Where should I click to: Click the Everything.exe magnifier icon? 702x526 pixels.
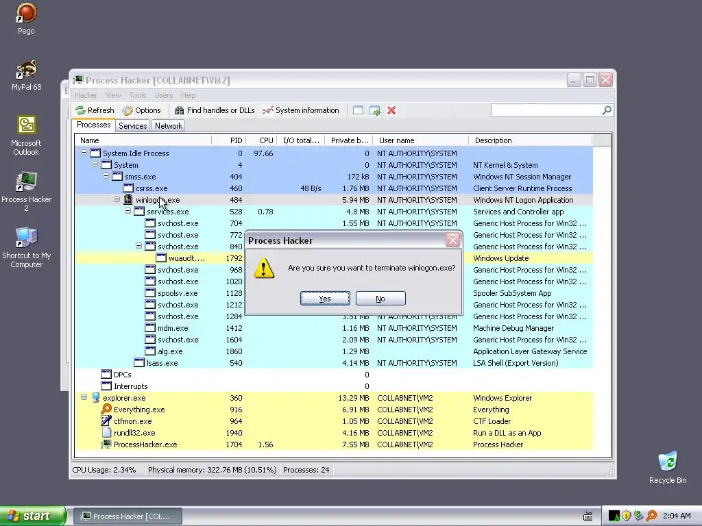pos(106,409)
